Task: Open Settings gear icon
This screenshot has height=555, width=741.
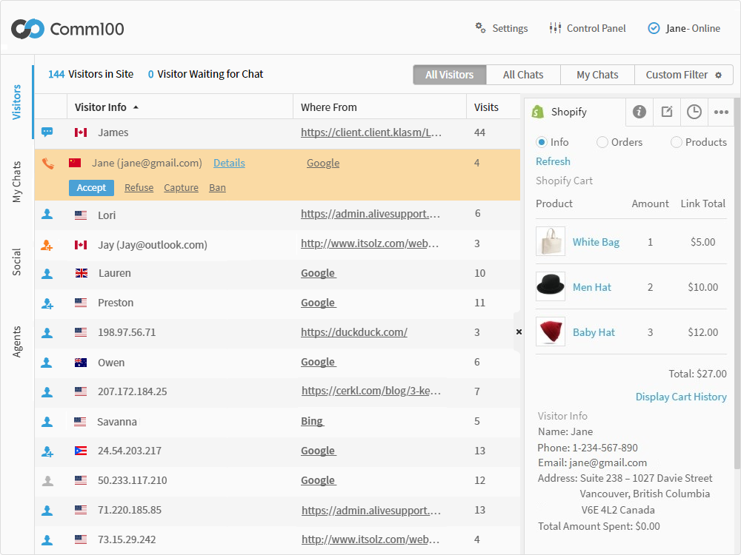Action: click(480, 28)
